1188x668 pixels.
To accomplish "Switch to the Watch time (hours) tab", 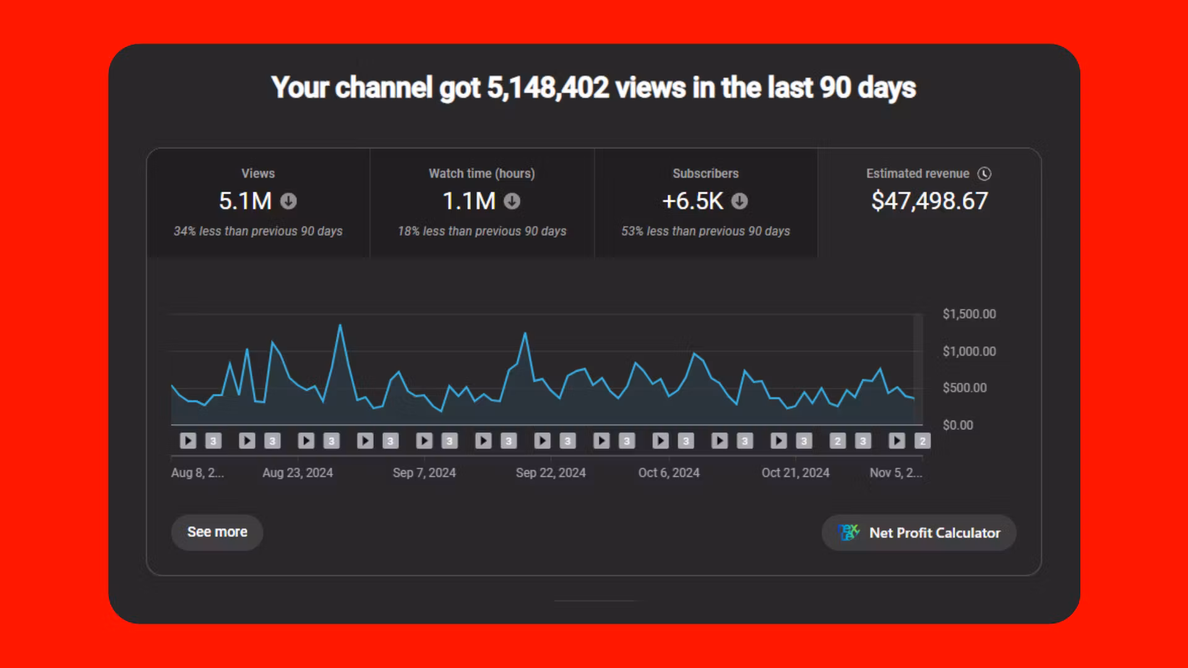I will pos(482,202).
